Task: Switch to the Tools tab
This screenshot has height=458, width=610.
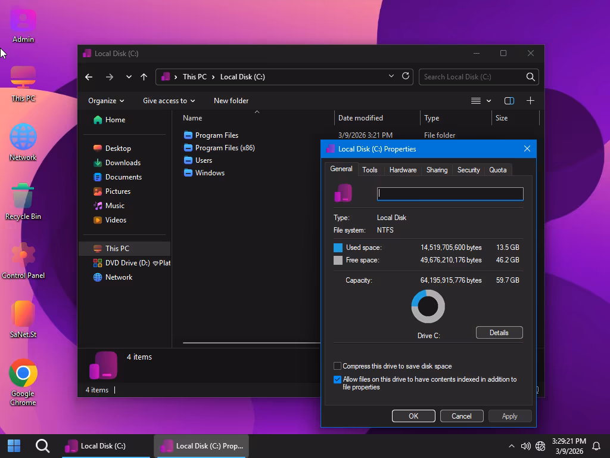Action: coord(370,170)
